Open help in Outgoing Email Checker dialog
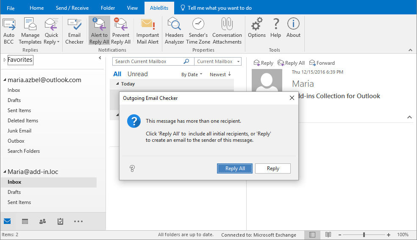 click(x=132, y=168)
